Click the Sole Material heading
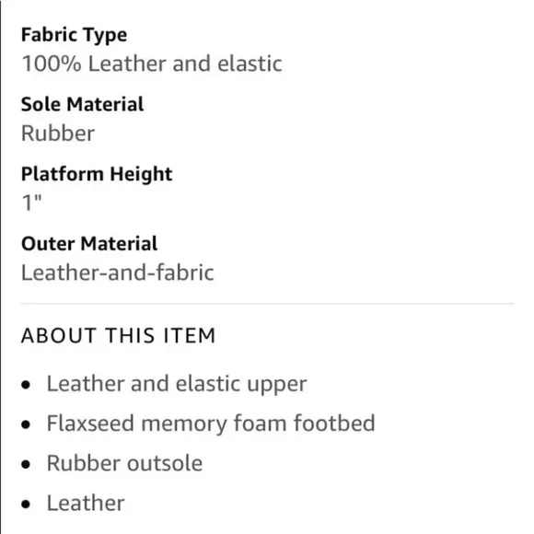The height and width of the screenshot is (534, 534). coord(83,104)
